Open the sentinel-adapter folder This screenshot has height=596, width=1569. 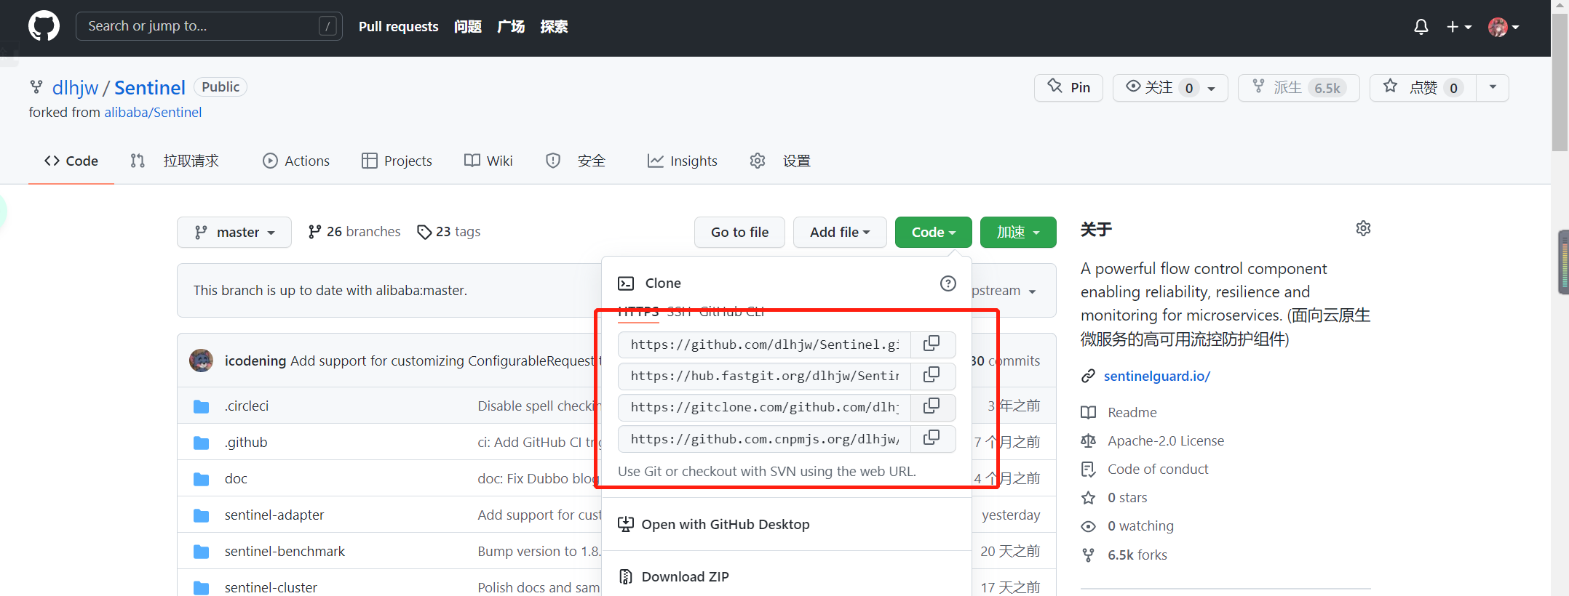pos(274,515)
